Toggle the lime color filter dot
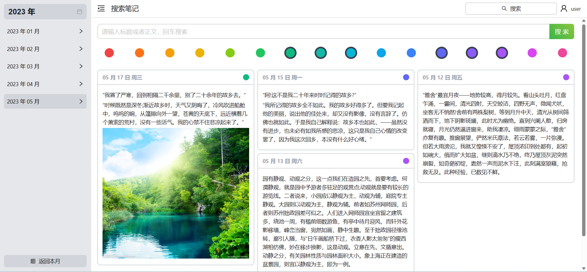Screen dimensions: 587x272 tap(230, 53)
